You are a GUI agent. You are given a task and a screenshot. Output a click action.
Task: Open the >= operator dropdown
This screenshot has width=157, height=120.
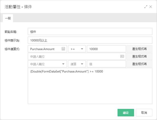(x=77, y=49)
